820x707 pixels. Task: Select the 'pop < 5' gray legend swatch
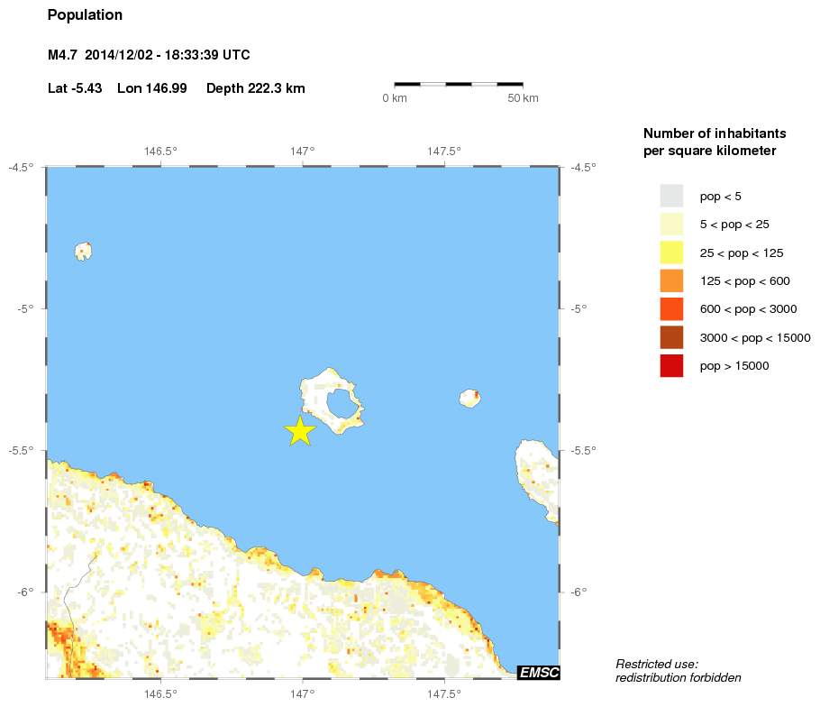tap(671, 196)
